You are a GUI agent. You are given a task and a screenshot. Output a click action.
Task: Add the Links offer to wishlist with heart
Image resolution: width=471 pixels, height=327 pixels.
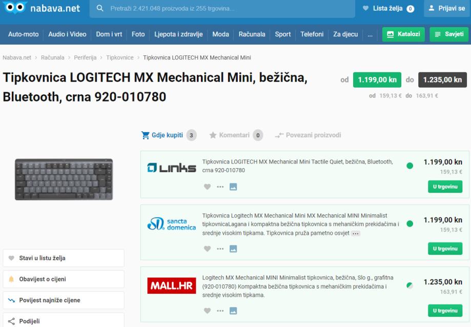coord(207,187)
